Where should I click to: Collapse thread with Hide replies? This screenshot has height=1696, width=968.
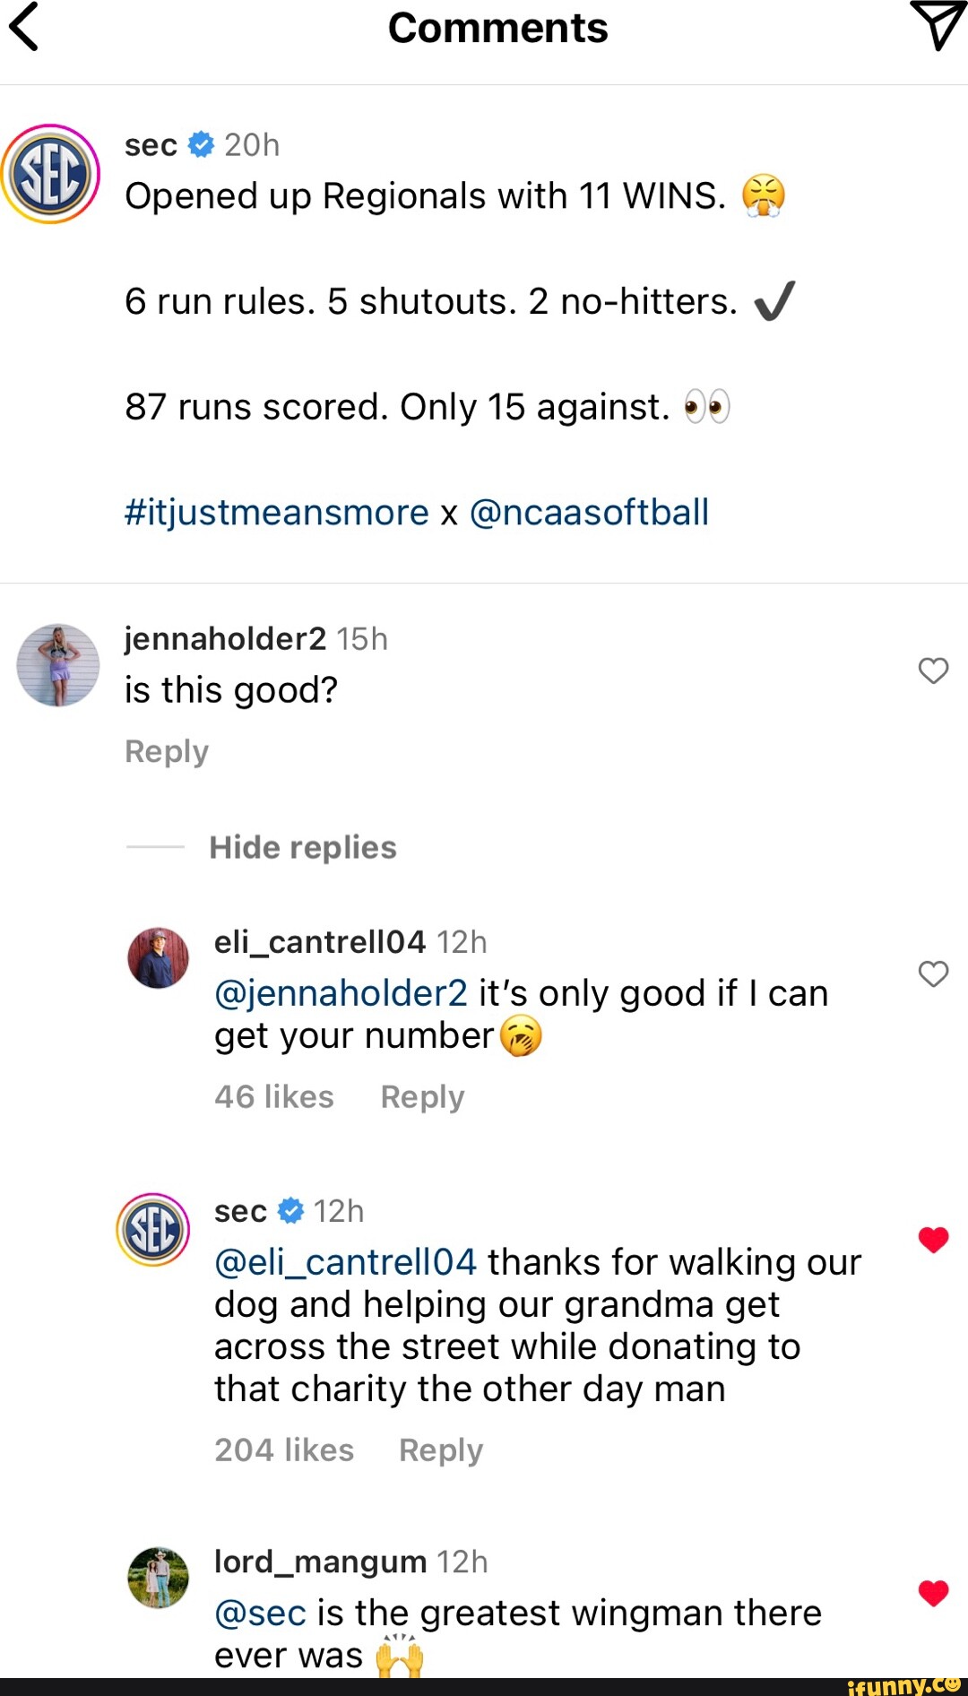click(x=302, y=847)
